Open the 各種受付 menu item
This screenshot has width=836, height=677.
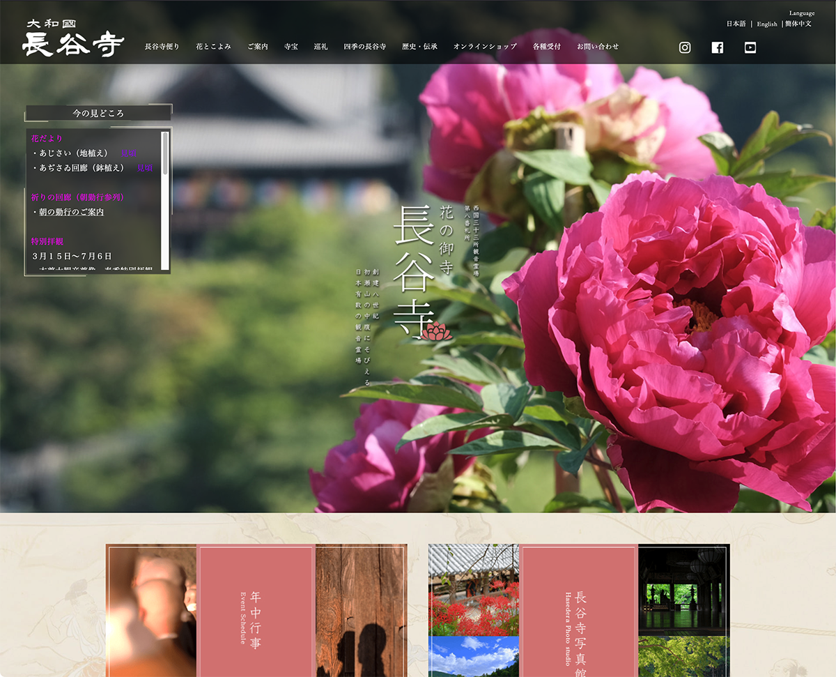547,47
